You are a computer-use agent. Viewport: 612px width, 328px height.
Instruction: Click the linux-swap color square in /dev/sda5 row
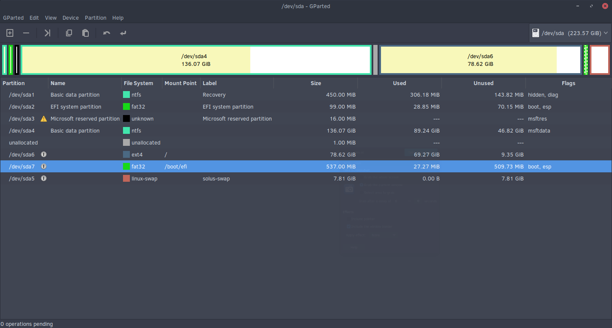[x=126, y=178]
